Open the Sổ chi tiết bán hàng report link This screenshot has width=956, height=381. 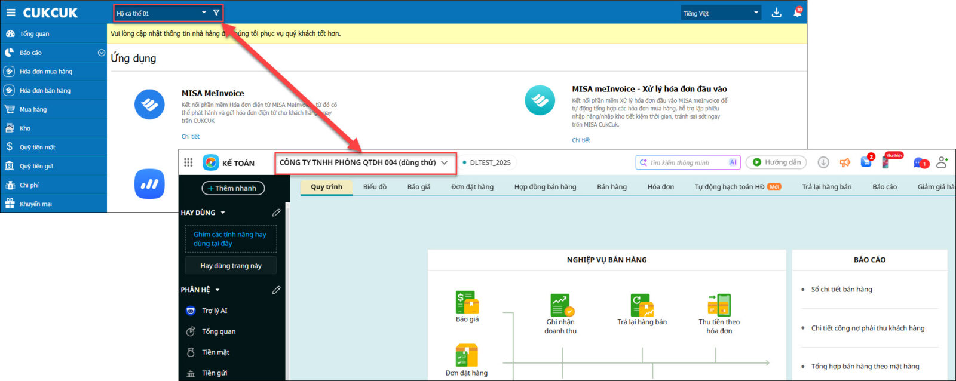pyautogui.click(x=841, y=290)
